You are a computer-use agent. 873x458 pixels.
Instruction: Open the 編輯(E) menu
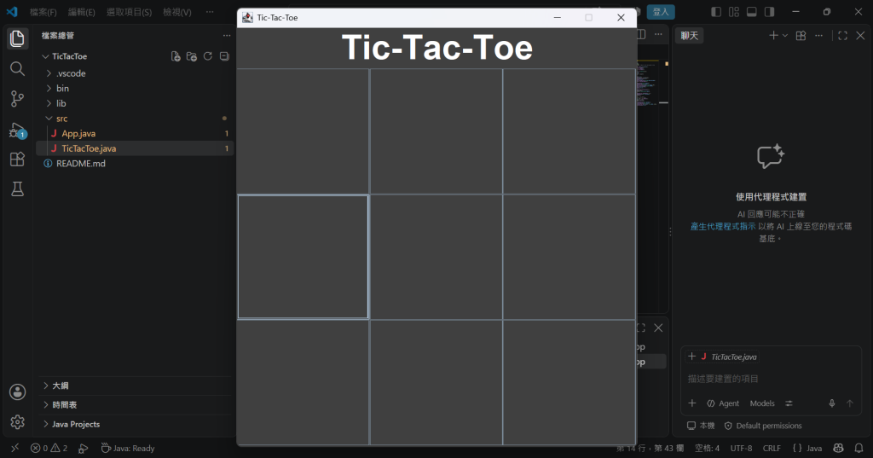pos(81,12)
